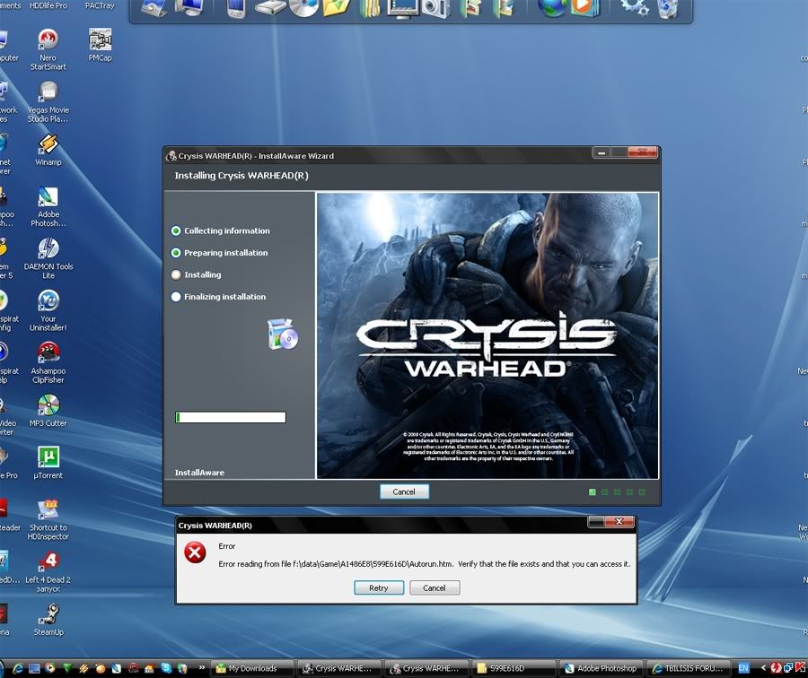Click Cancel in the error dialog
This screenshot has height=678, width=808.
[x=435, y=588]
